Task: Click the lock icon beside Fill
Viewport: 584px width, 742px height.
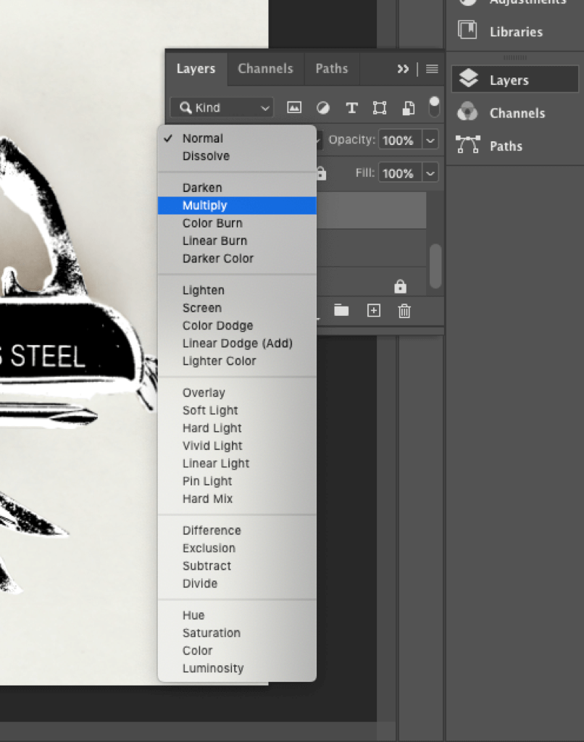Action: 321,174
